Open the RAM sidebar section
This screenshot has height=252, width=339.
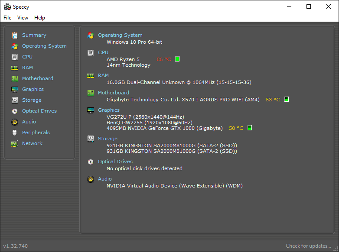pyautogui.click(x=27, y=68)
